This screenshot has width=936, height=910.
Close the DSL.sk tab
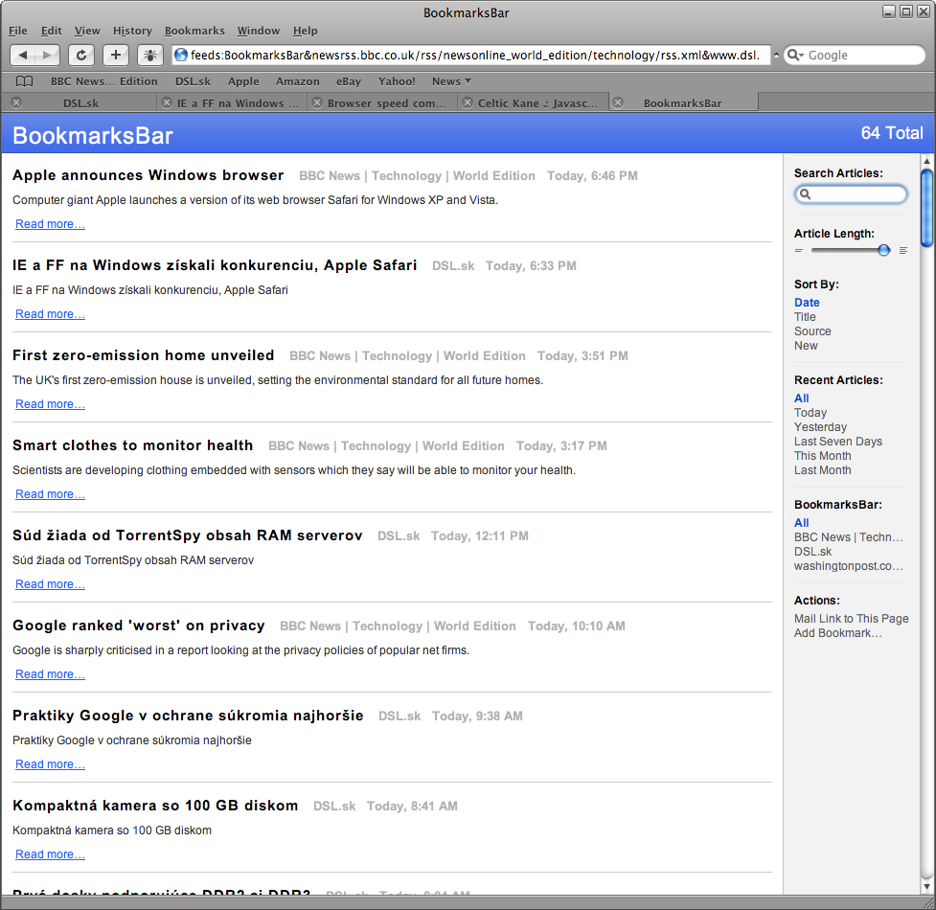point(16,102)
